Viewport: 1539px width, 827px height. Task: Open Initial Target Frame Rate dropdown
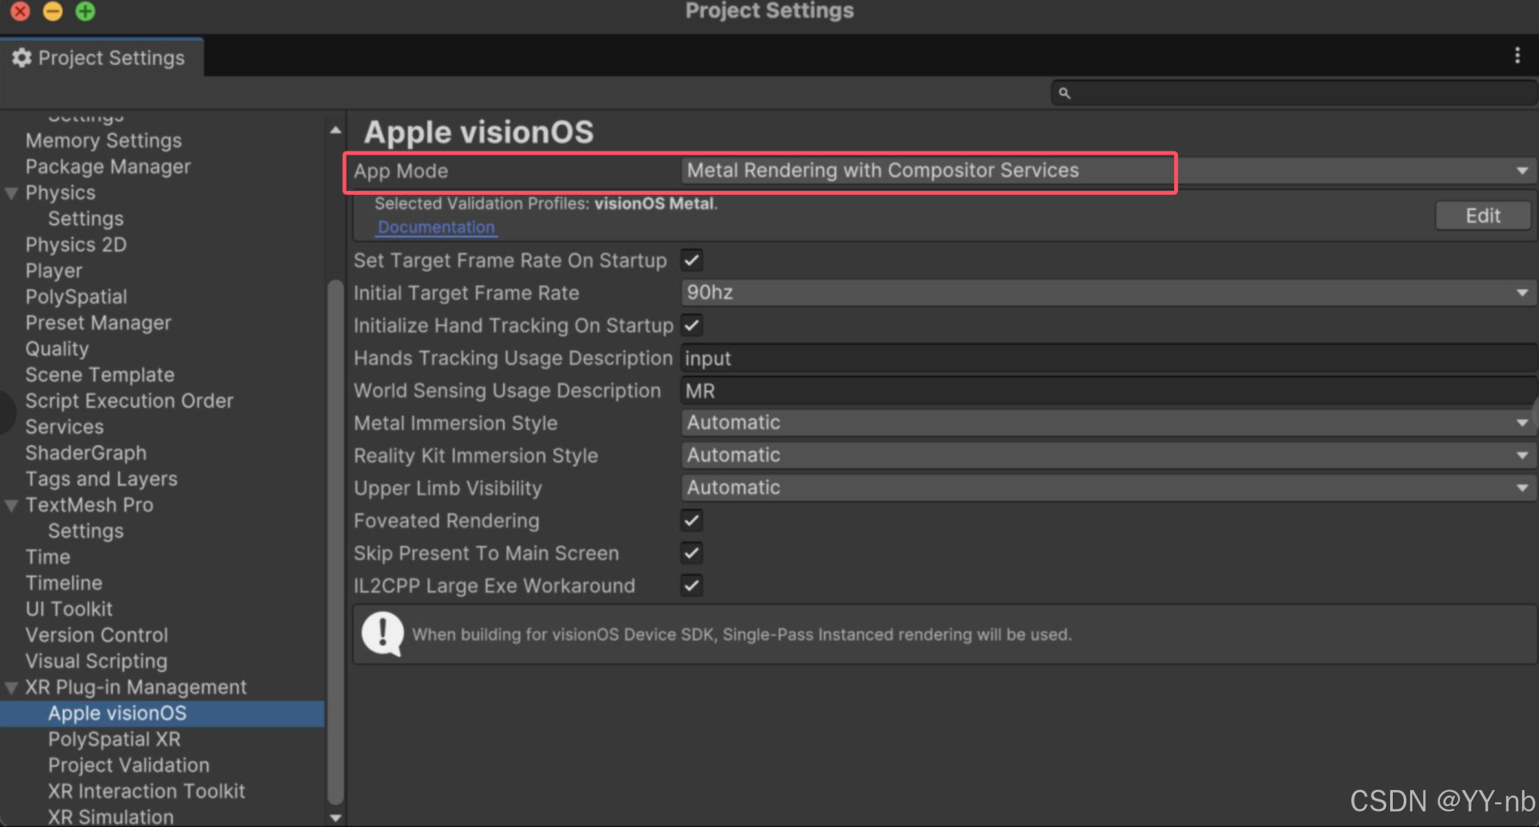tap(1108, 293)
